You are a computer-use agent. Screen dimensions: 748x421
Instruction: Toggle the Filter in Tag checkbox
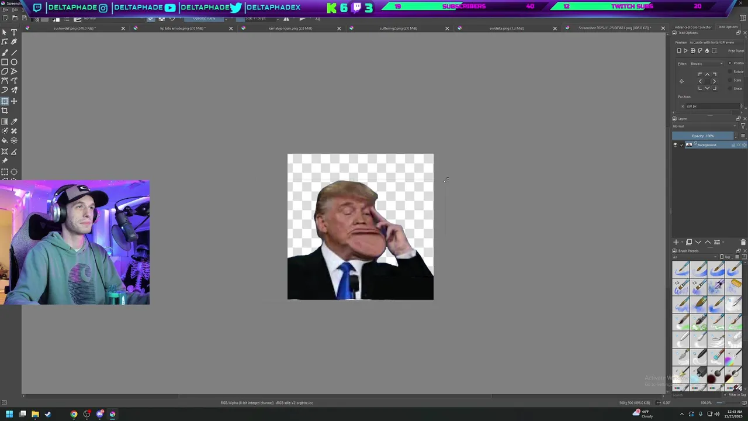(x=726, y=395)
